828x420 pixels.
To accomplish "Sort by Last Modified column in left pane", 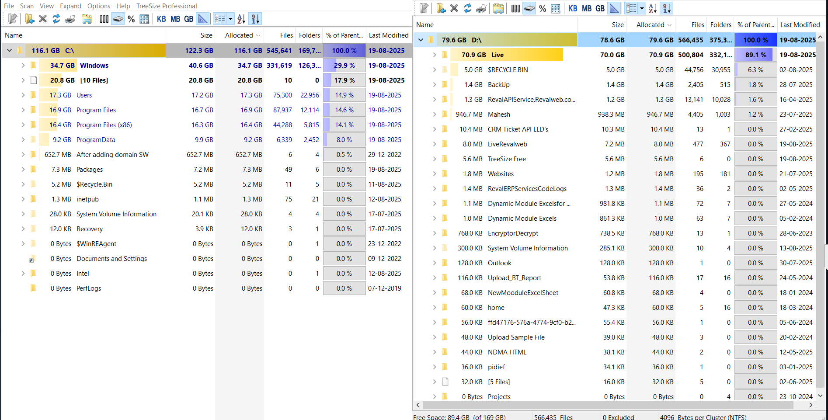I will pos(388,35).
